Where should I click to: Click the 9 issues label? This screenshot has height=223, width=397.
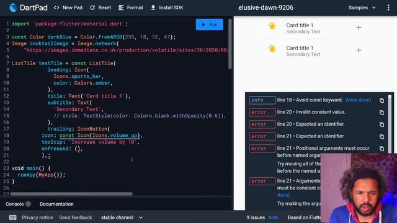tap(256, 217)
